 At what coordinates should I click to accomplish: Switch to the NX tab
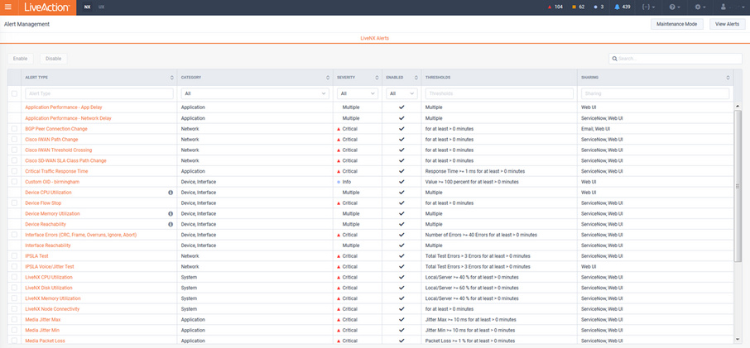click(87, 7)
